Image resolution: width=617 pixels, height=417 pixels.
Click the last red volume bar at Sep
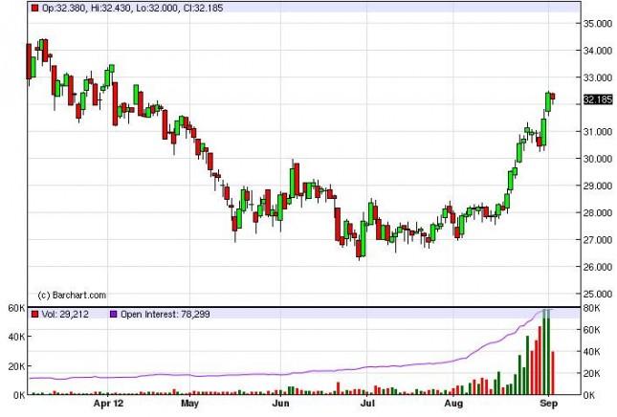(553, 373)
